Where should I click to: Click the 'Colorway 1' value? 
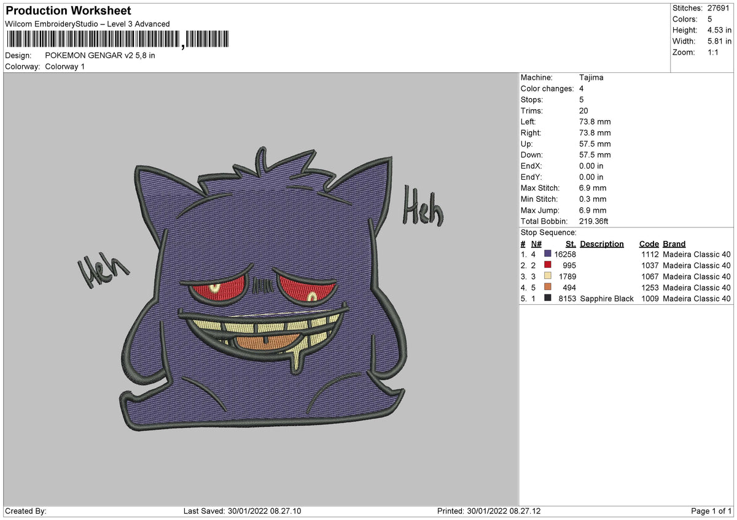(65, 66)
